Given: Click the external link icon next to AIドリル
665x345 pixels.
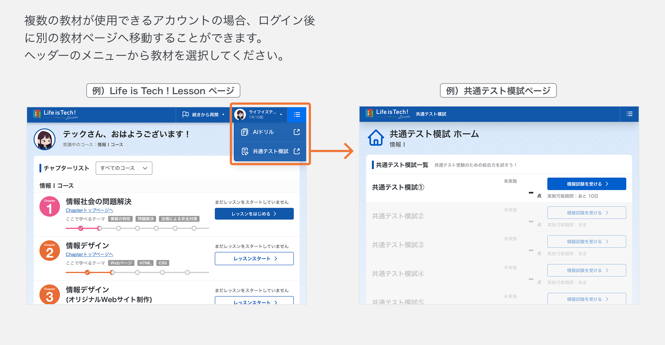Looking at the screenshot, I should click(297, 132).
